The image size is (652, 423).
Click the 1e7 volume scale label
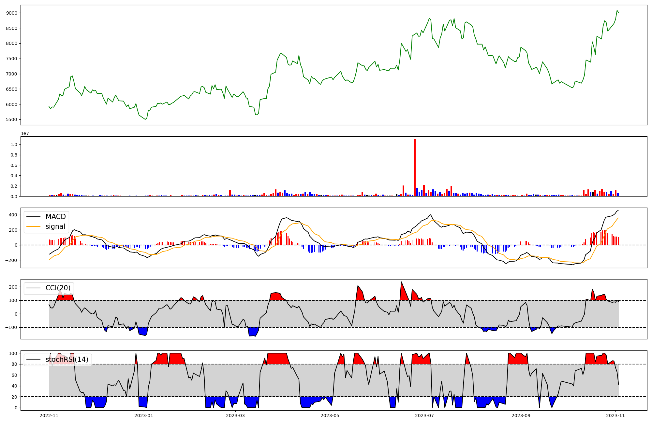[x=25, y=133]
